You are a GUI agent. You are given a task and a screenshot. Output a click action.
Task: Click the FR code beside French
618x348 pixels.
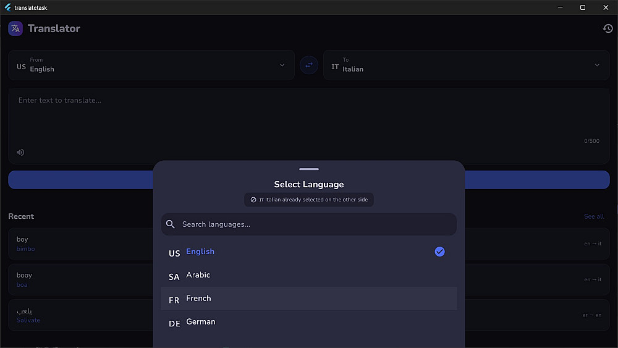pos(174,300)
